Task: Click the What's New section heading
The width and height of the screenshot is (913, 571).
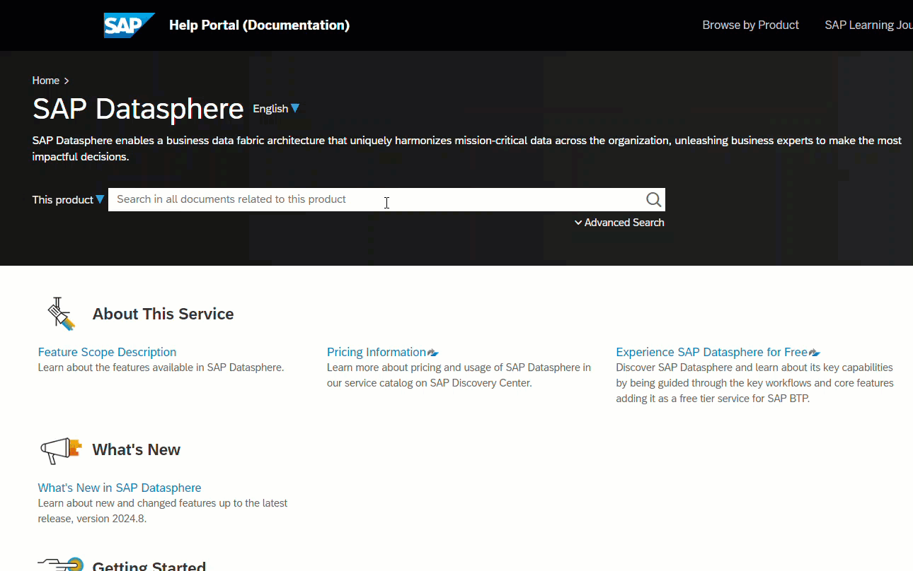Action: tap(136, 449)
